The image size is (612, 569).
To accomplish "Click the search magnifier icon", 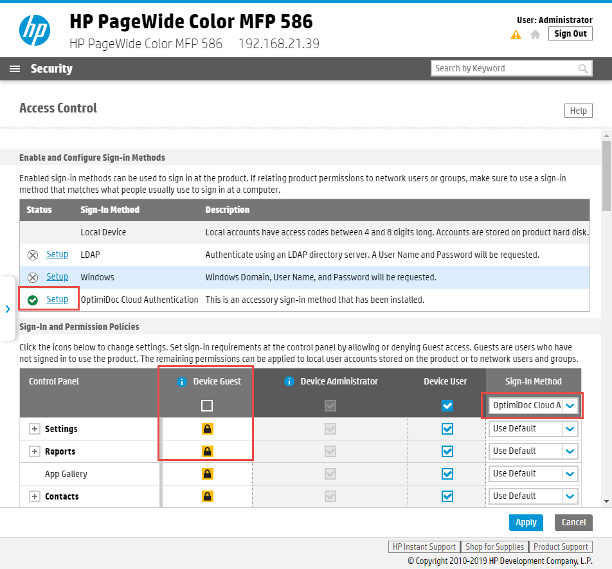I will point(583,69).
